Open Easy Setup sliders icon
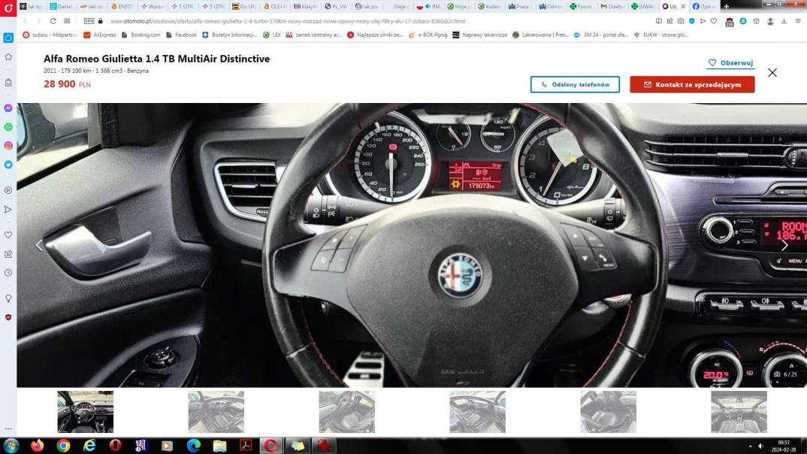 click(798, 21)
